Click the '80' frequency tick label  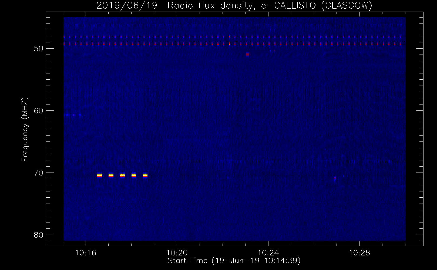click(x=39, y=235)
